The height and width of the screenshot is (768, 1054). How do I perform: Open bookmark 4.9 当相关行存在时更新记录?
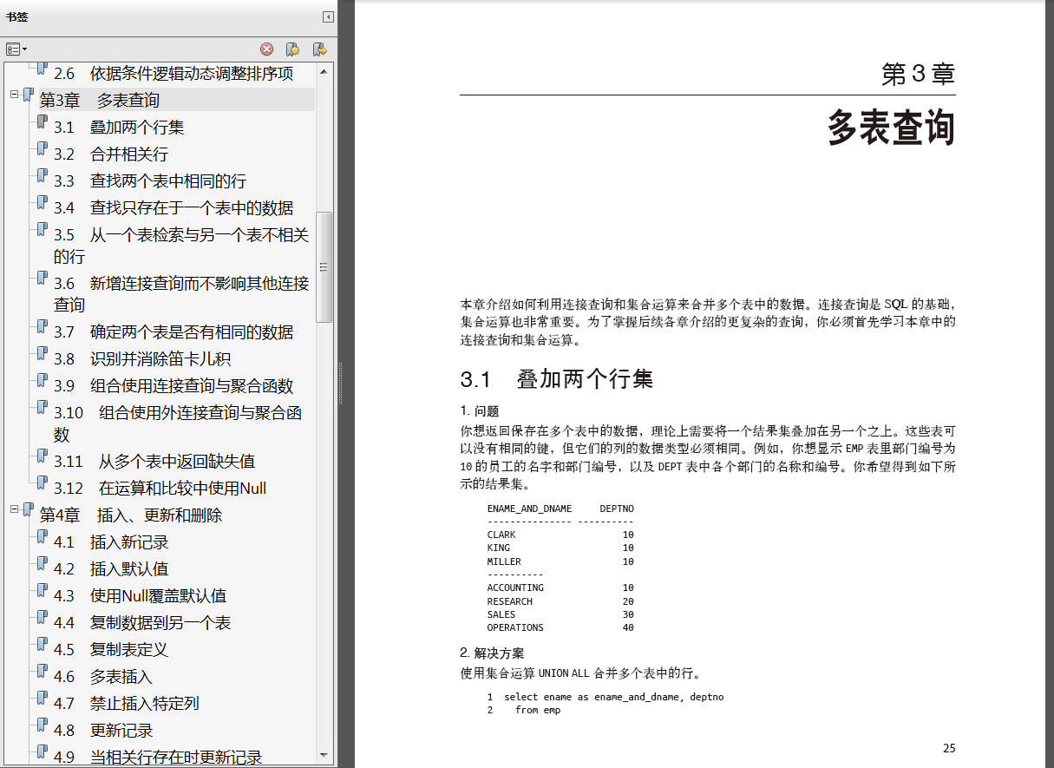(x=158, y=758)
